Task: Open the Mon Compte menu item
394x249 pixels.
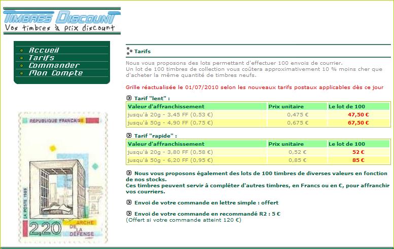Action: tap(56, 73)
